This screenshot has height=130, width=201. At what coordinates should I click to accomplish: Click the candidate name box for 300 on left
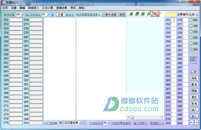point(36,123)
